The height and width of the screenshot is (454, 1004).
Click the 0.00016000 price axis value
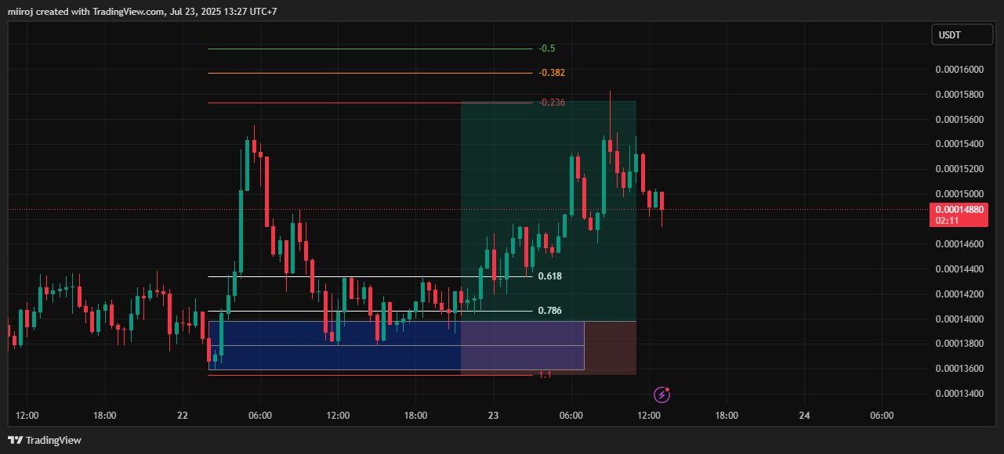[x=960, y=70]
